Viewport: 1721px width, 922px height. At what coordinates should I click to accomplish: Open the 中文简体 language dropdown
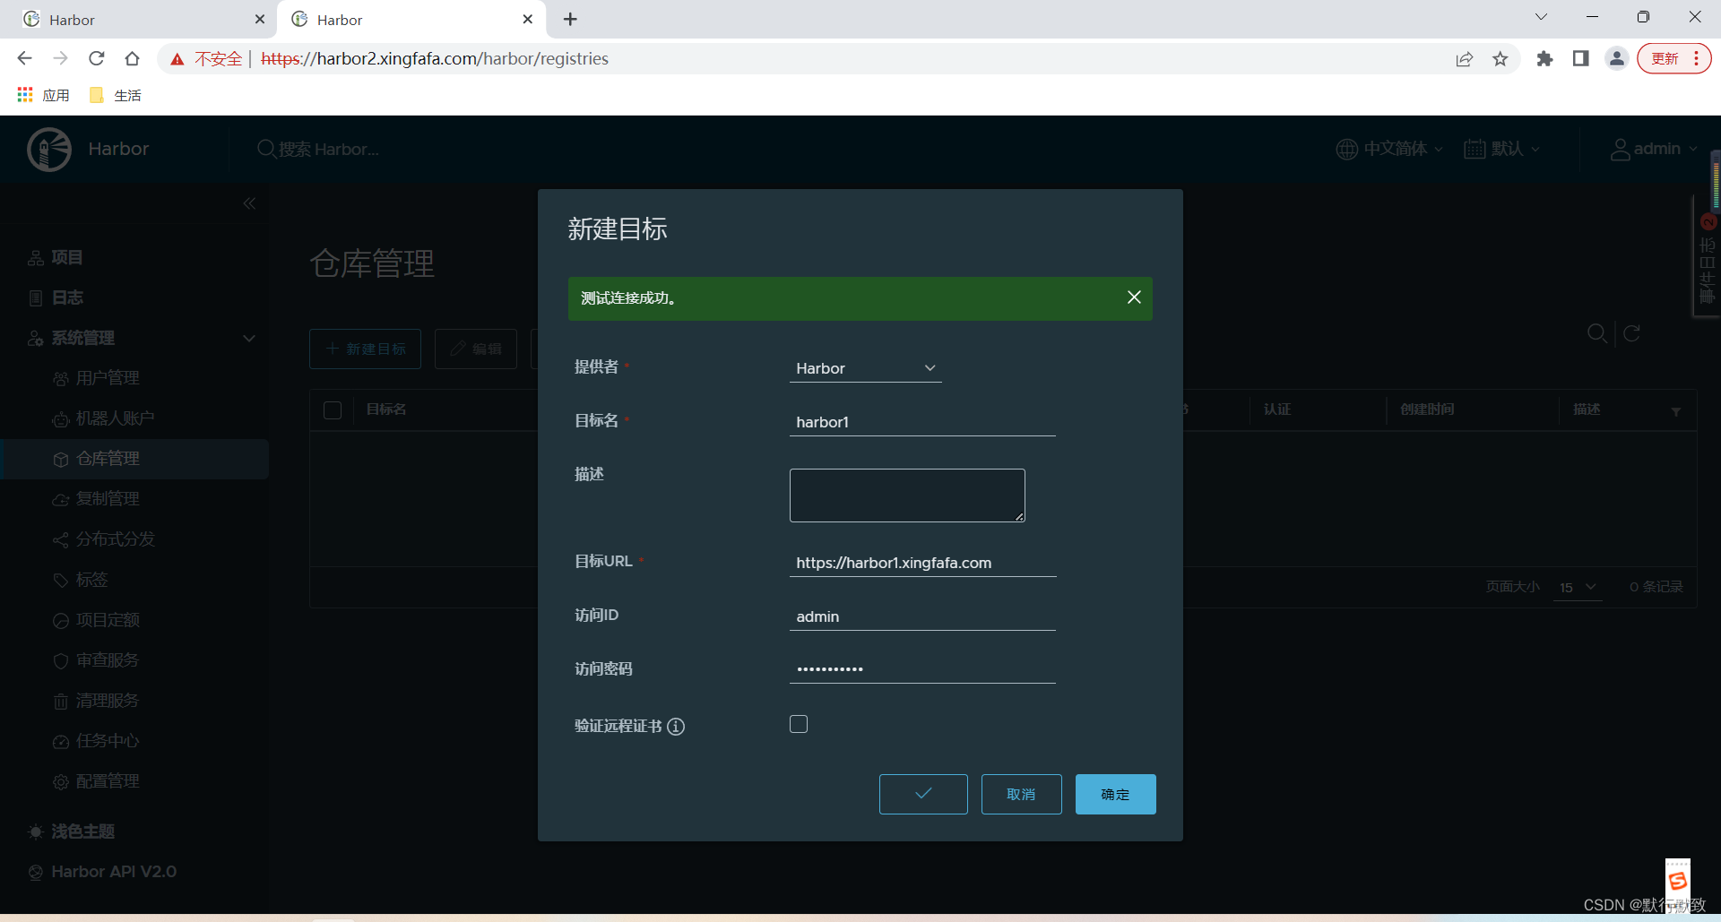point(1389,149)
